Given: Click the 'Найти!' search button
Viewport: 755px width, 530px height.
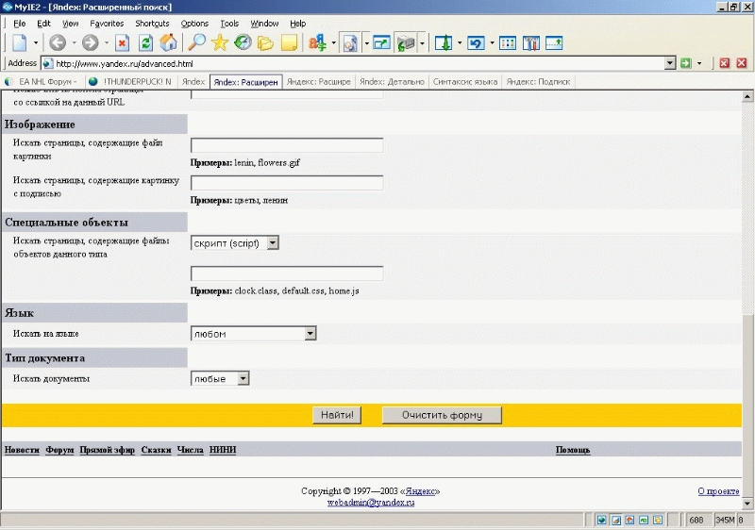Looking at the screenshot, I should [337, 415].
